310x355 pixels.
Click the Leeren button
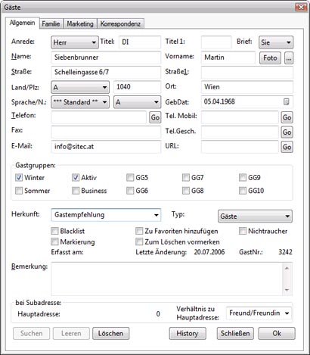[x=71, y=334]
